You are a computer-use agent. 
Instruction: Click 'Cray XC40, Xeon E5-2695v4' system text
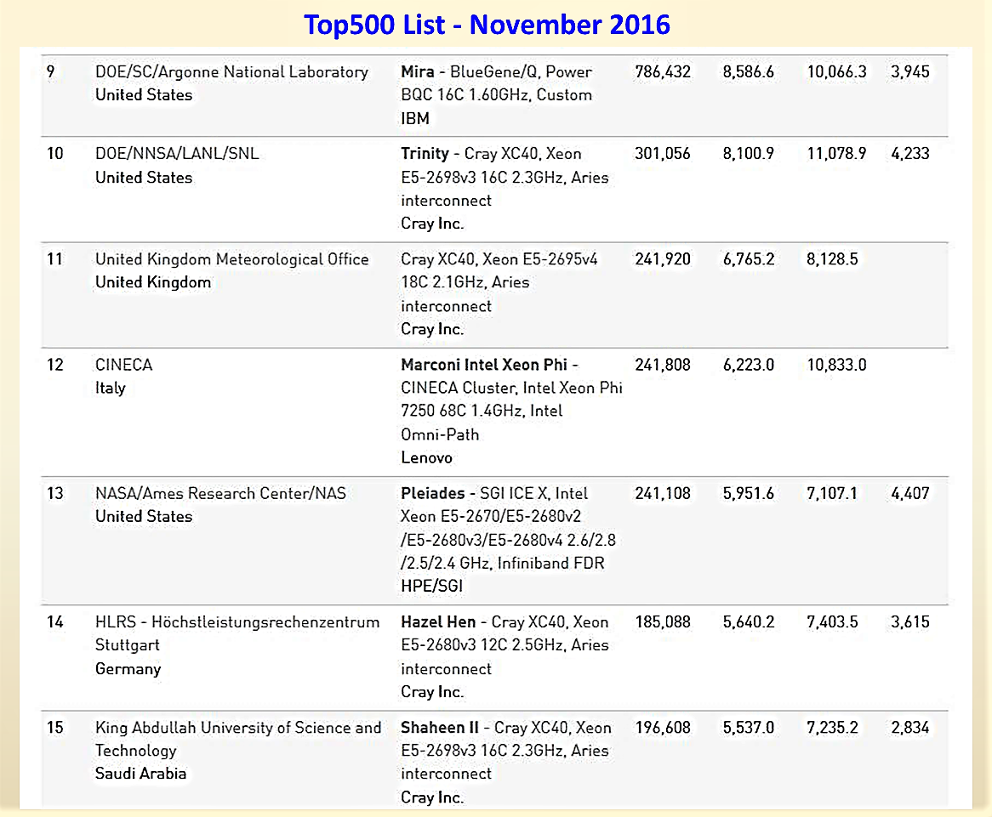(499, 258)
